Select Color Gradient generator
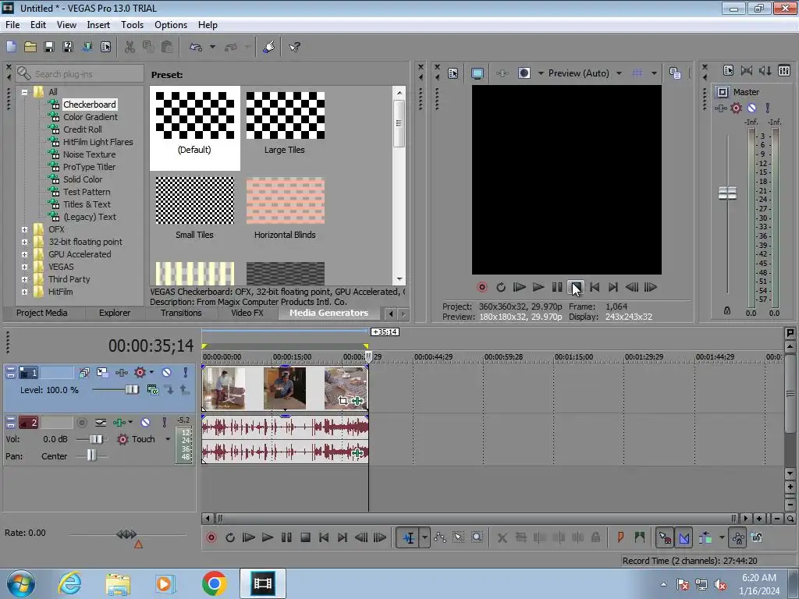This screenshot has height=599, width=799. [x=91, y=117]
